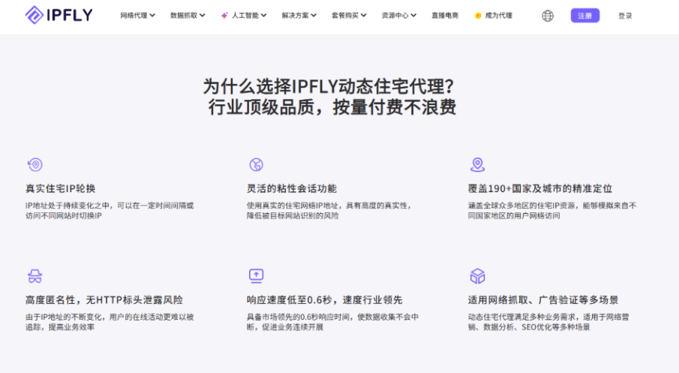The height and width of the screenshot is (373, 679).
Task: Go to the 直播电商 page
Action: tap(445, 16)
